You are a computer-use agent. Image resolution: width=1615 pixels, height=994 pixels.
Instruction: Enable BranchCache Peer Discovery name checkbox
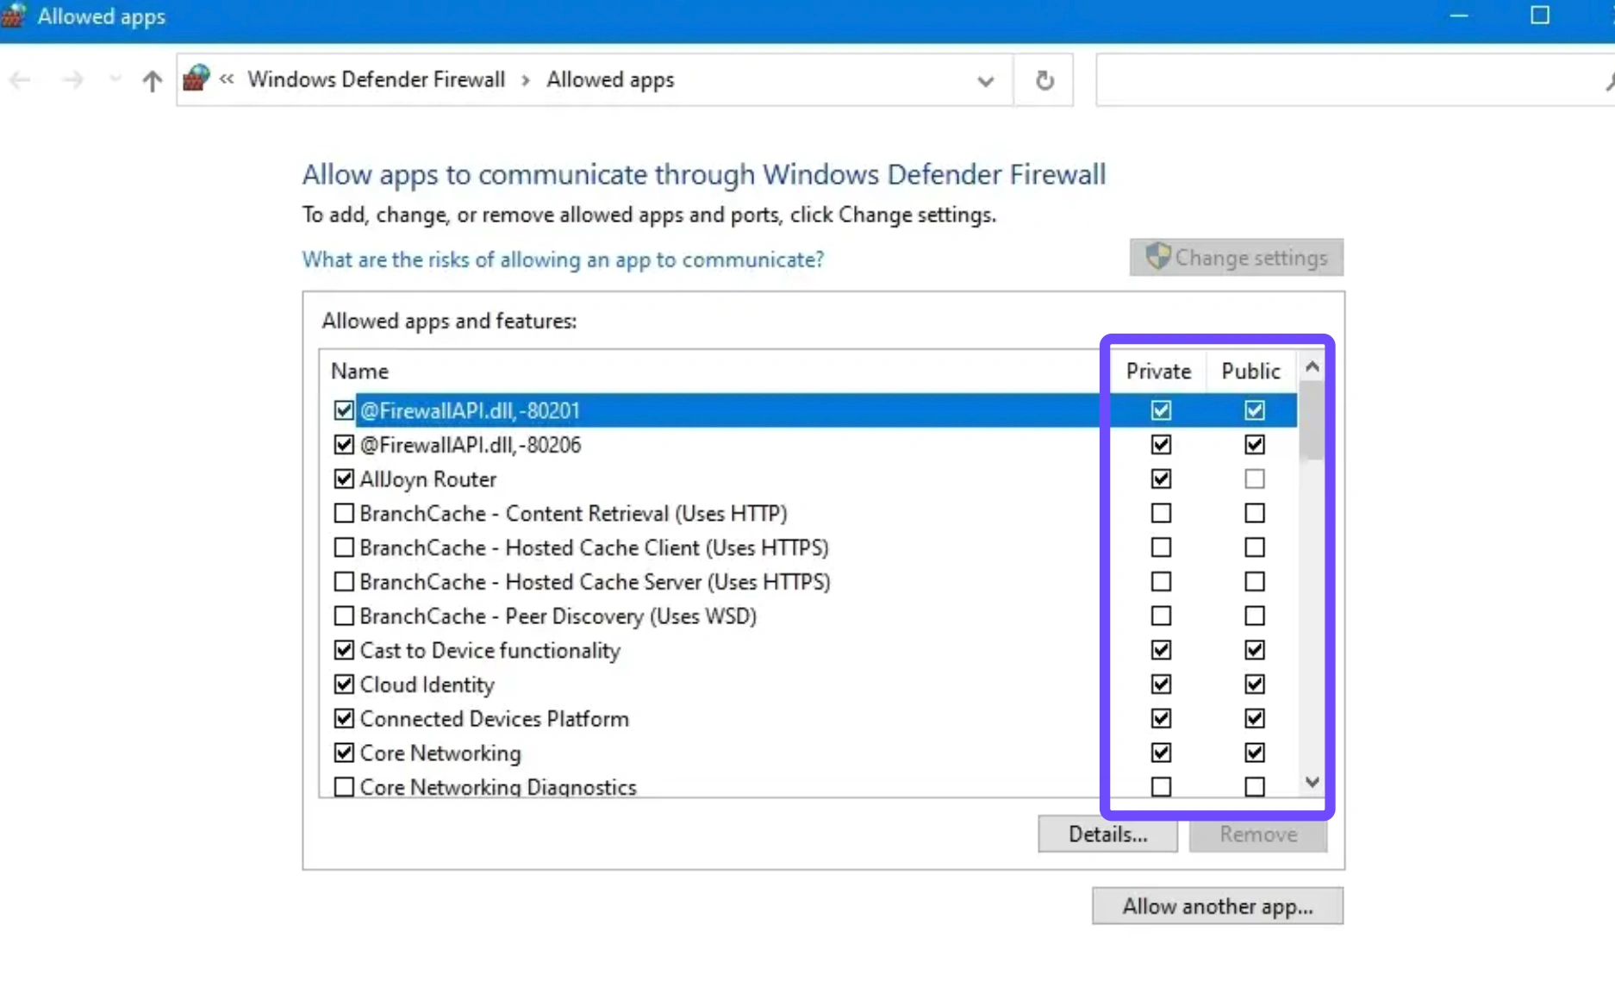344,616
